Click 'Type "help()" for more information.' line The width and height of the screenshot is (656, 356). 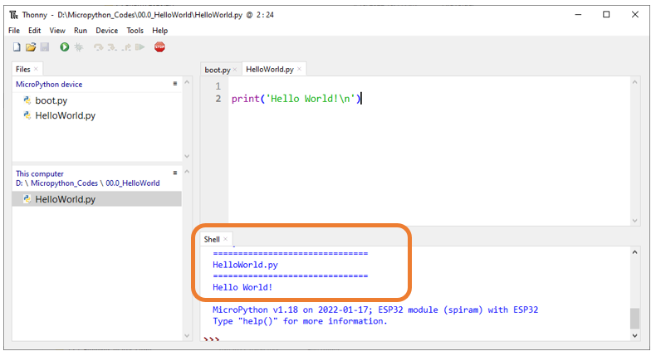(300, 321)
